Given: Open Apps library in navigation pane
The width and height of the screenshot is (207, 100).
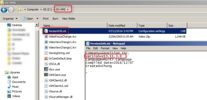Looking at the screenshot, I should click(15, 77).
